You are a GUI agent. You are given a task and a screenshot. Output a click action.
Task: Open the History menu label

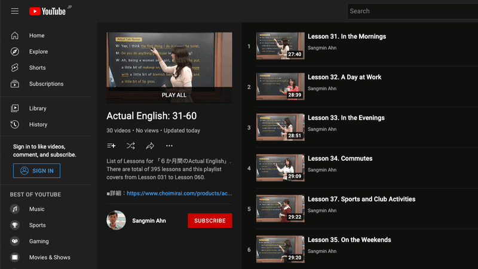(x=38, y=124)
